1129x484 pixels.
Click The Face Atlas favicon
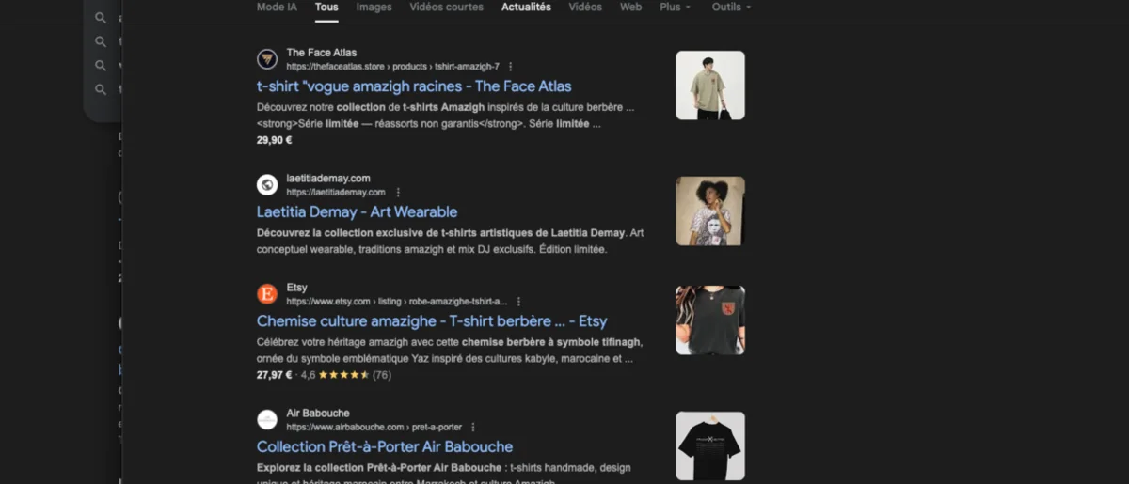click(x=267, y=59)
